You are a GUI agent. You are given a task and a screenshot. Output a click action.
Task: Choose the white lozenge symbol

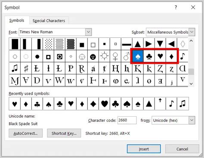[x=182, y=44]
